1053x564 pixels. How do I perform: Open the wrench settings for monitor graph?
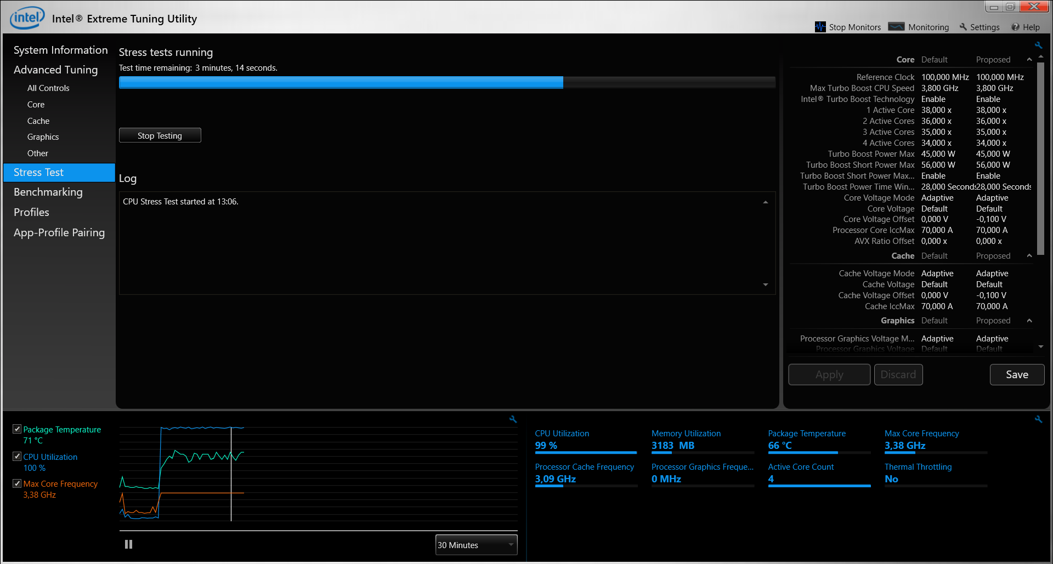tap(513, 419)
